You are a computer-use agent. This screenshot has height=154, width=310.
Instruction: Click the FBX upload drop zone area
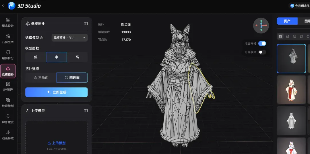(x=57, y=137)
